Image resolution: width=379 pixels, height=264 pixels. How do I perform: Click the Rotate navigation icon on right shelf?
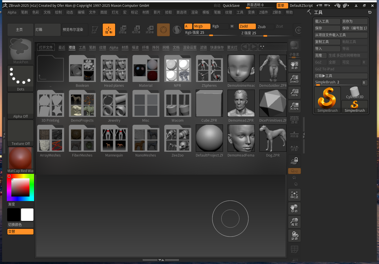tap(294, 235)
